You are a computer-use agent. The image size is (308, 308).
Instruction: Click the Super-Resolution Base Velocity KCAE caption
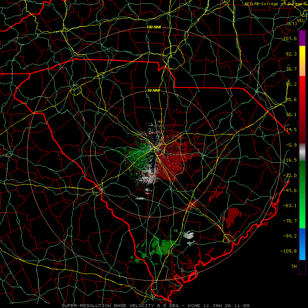coord(156,306)
